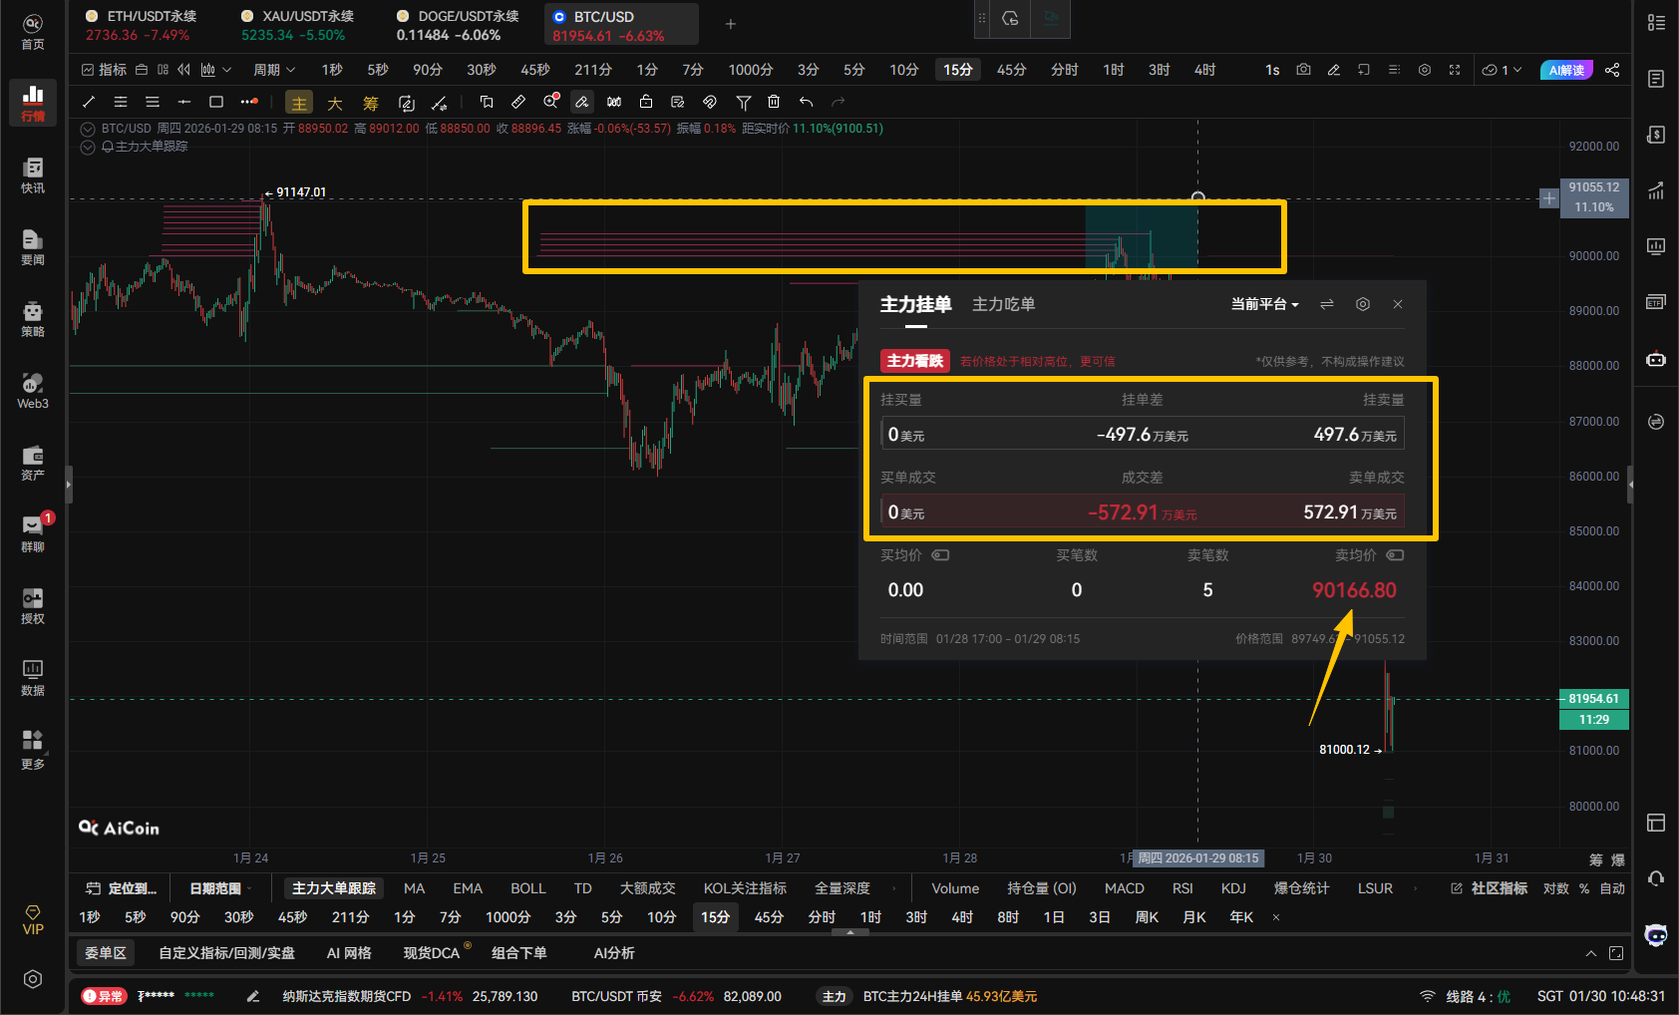Click the camera screenshot icon in the top toolbar
The width and height of the screenshot is (1679, 1015).
click(x=1303, y=70)
